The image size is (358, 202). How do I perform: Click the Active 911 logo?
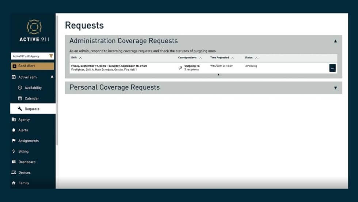(x=34, y=31)
